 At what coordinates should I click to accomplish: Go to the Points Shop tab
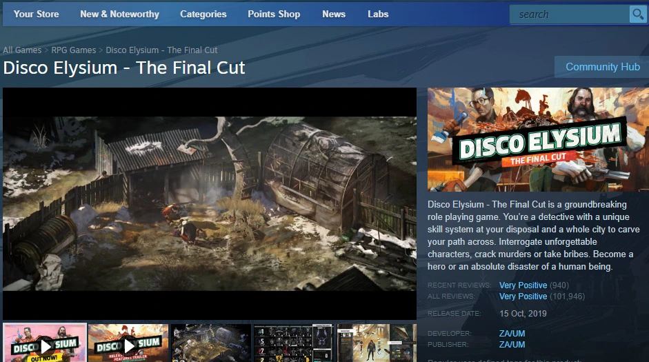[274, 14]
